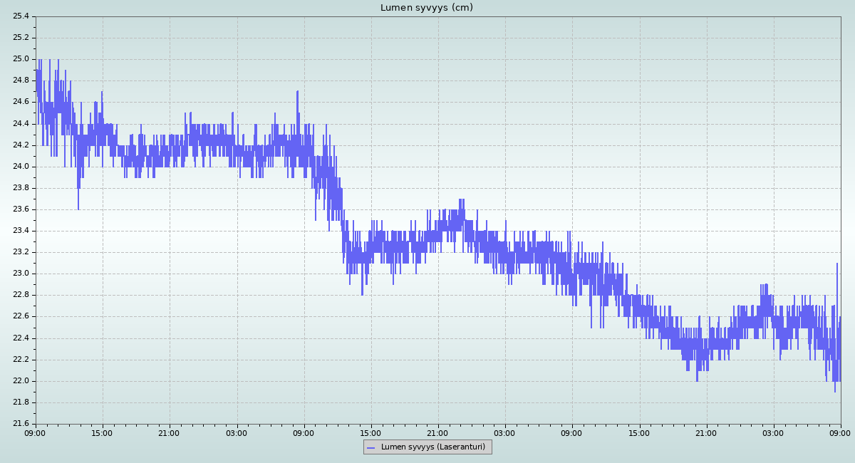Click the leftmost 09:00 x-axis label
855x463 pixels.
[x=36, y=432]
